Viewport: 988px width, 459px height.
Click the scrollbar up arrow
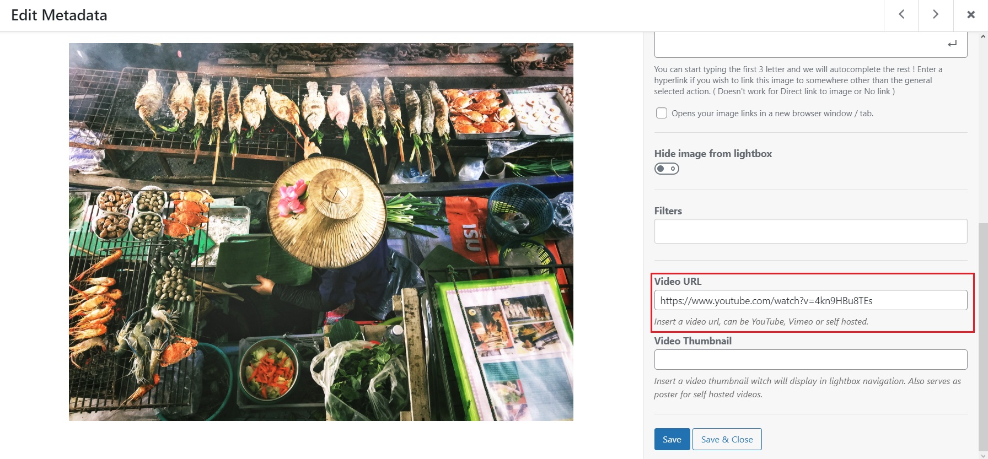click(983, 37)
